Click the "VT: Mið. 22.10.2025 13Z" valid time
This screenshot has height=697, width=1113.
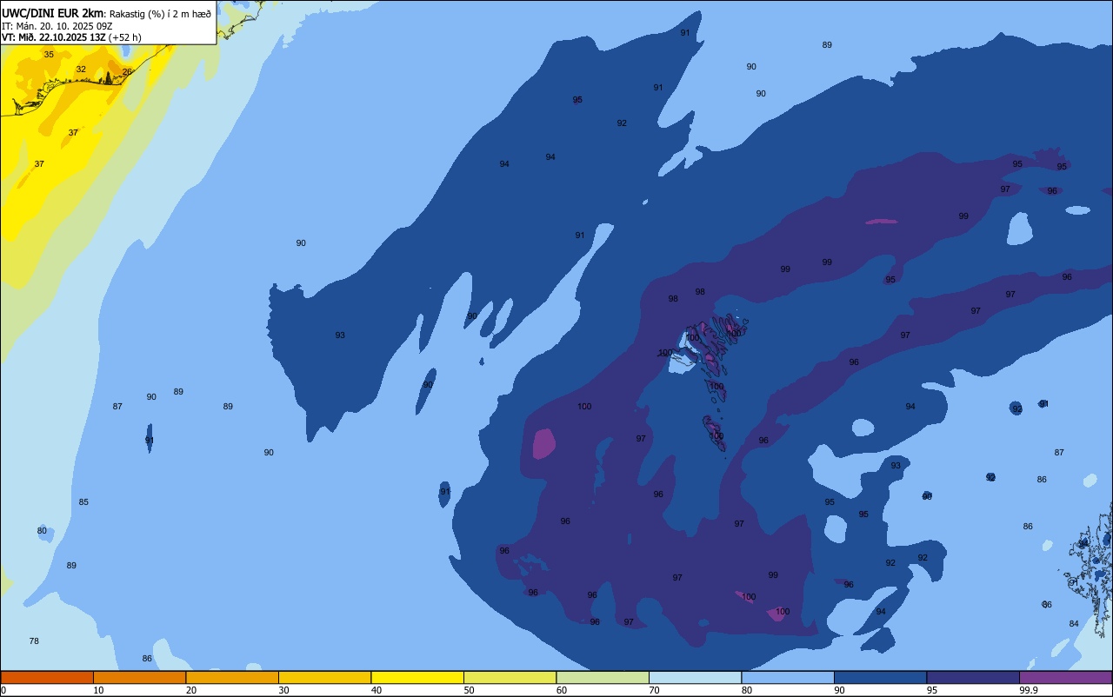pos(53,37)
